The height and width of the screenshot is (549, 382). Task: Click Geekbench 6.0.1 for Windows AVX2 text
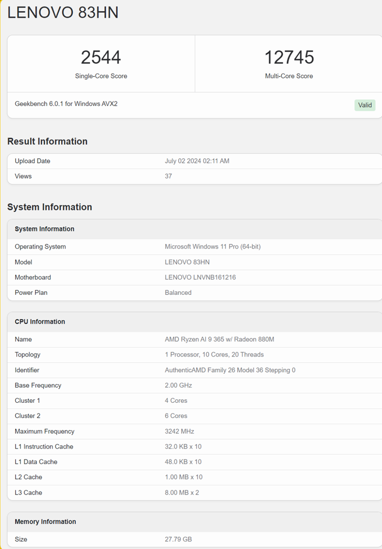66,104
